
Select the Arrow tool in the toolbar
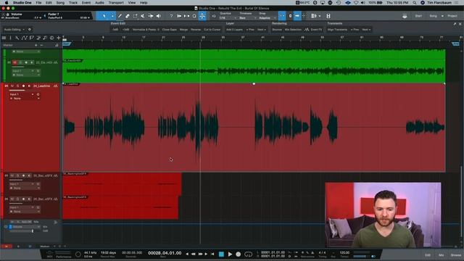point(104,16)
